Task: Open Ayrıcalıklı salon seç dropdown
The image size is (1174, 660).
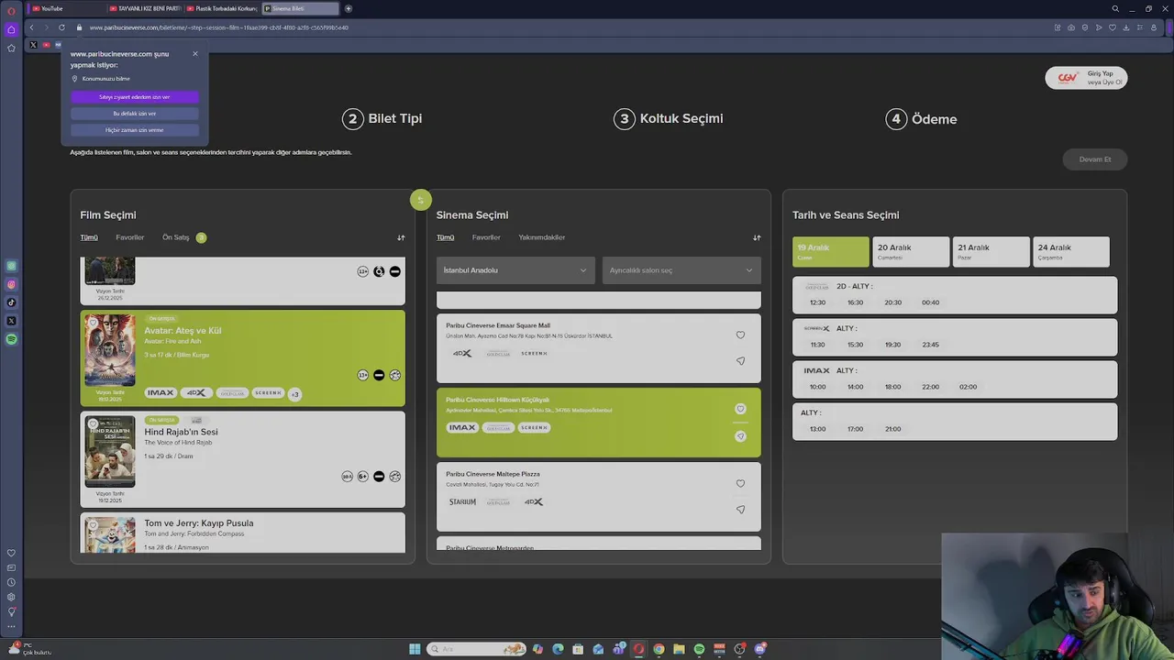Action: 681,270
